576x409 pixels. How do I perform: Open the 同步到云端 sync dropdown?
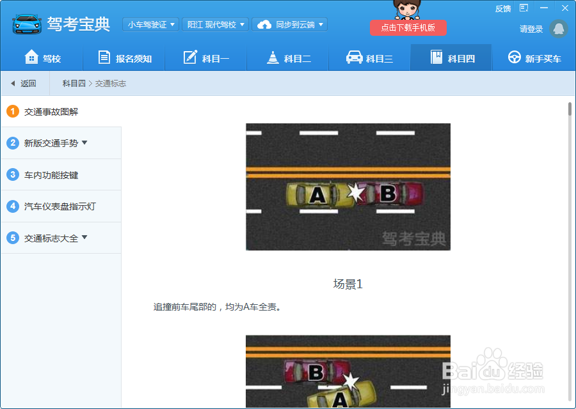coord(290,24)
